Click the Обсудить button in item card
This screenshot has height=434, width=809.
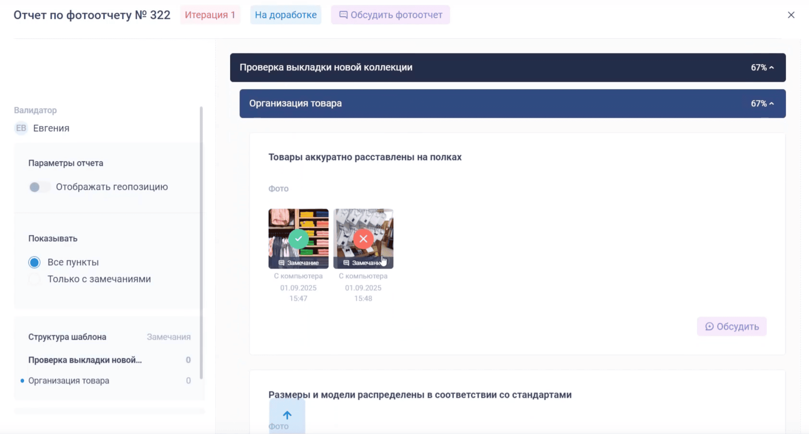[x=731, y=326]
